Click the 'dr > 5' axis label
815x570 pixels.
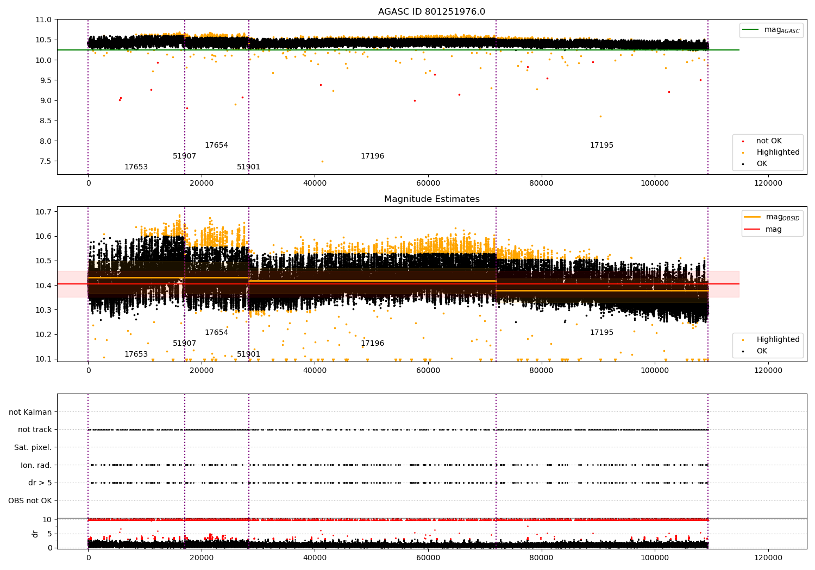point(40,483)
